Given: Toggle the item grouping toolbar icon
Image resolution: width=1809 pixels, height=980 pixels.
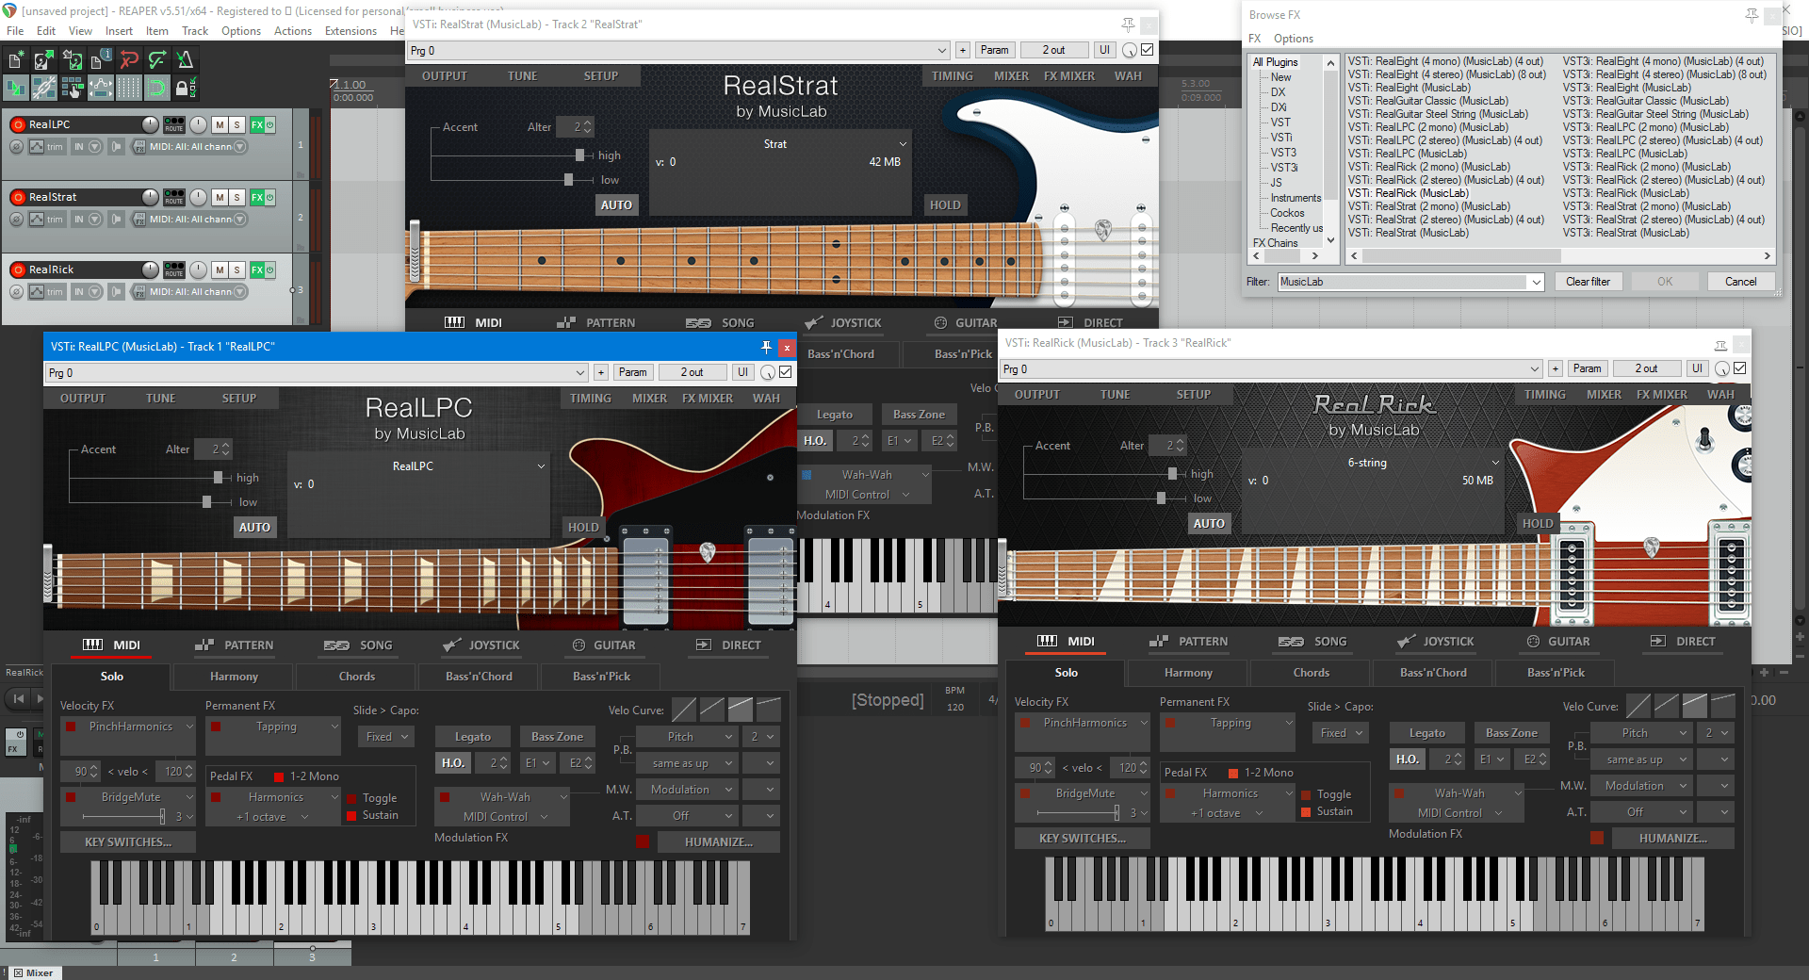Looking at the screenshot, I should point(44,89).
